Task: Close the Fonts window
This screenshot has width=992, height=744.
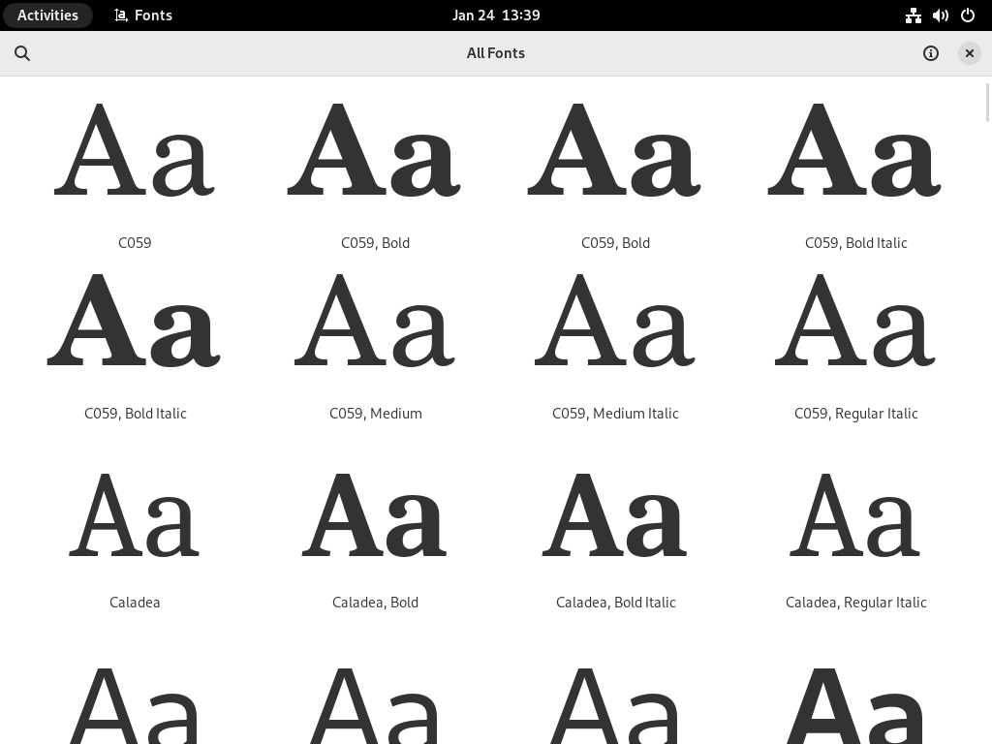Action: point(969,53)
